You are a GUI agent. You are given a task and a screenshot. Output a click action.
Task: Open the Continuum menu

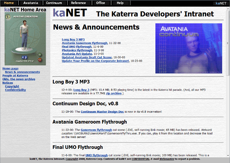(54, 3)
